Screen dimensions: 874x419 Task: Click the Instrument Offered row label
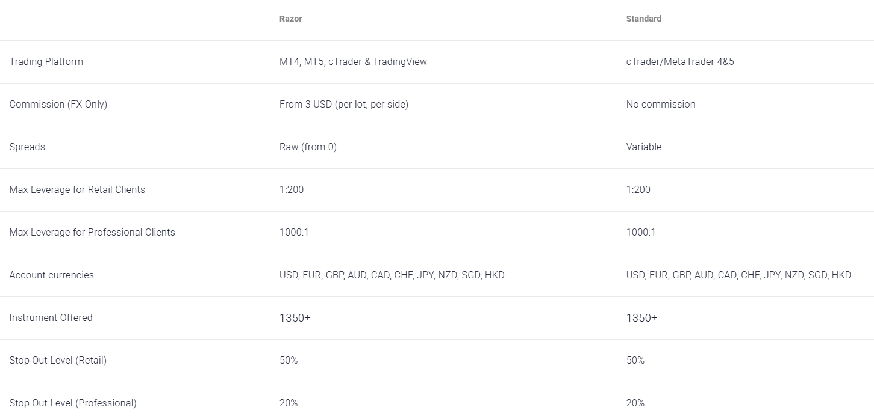(x=51, y=317)
